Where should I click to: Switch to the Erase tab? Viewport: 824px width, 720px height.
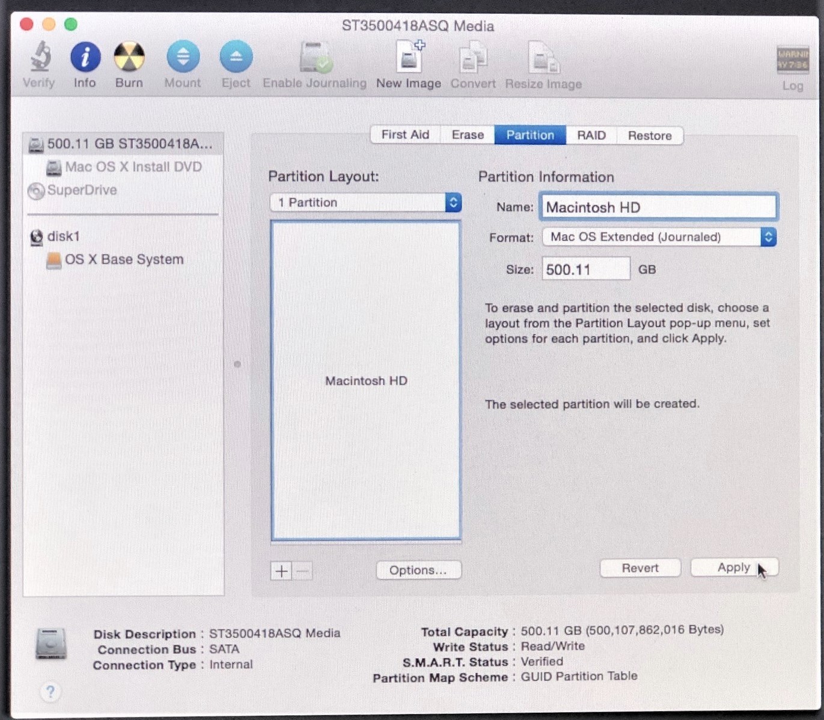click(468, 135)
